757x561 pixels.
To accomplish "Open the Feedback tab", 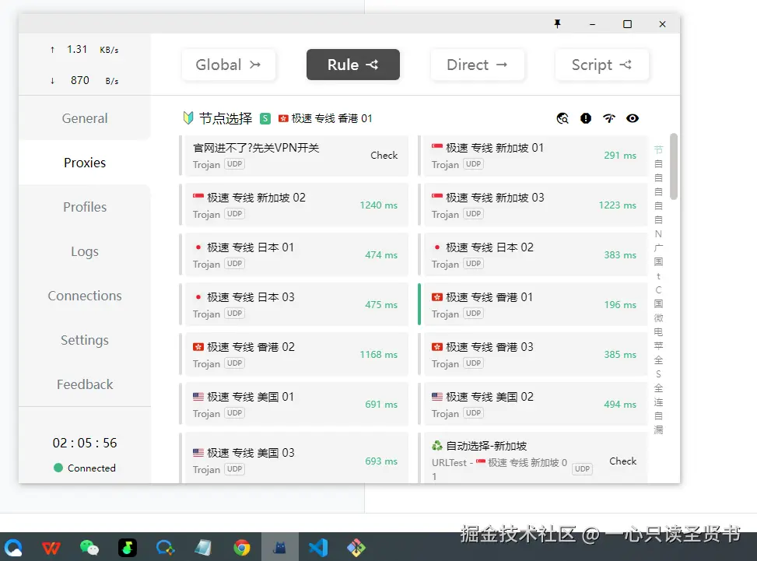I will coord(85,385).
